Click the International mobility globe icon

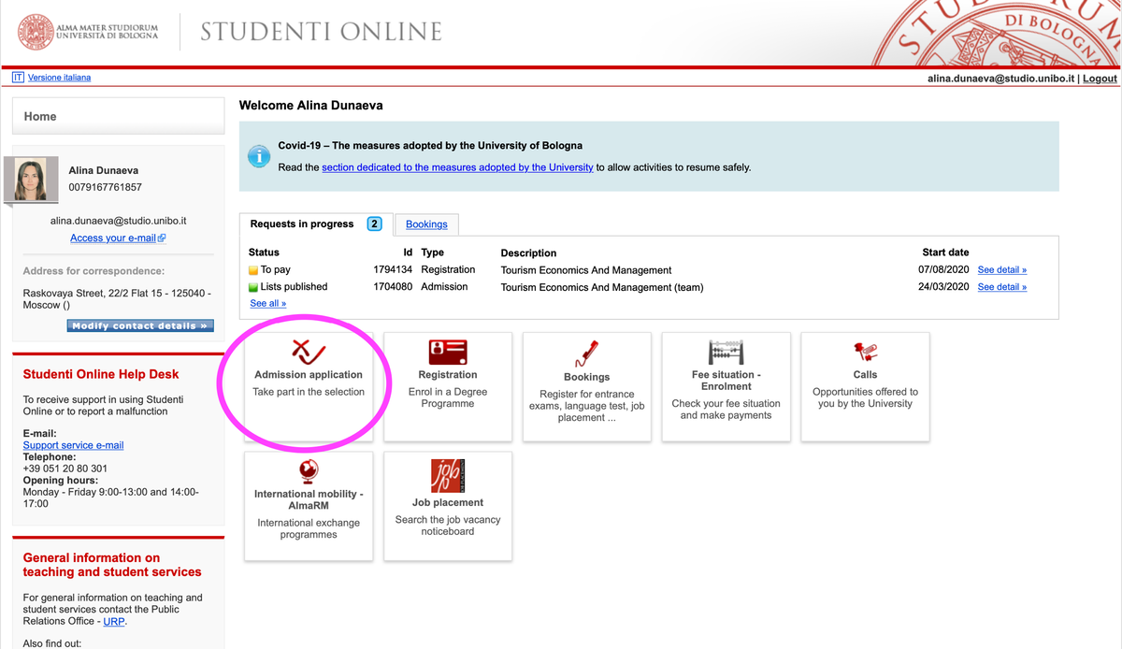pos(308,470)
